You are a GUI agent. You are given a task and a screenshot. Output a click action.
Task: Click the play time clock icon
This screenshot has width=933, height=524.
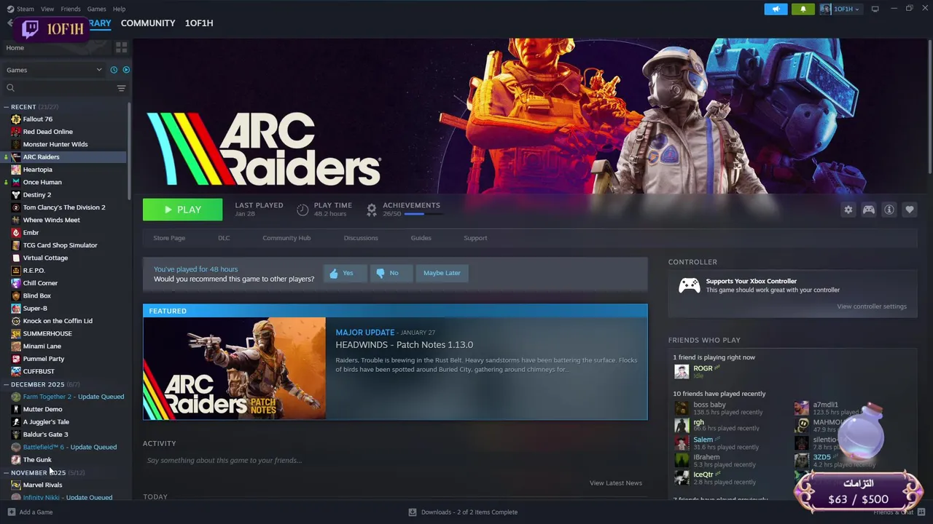(x=302, y=210)
